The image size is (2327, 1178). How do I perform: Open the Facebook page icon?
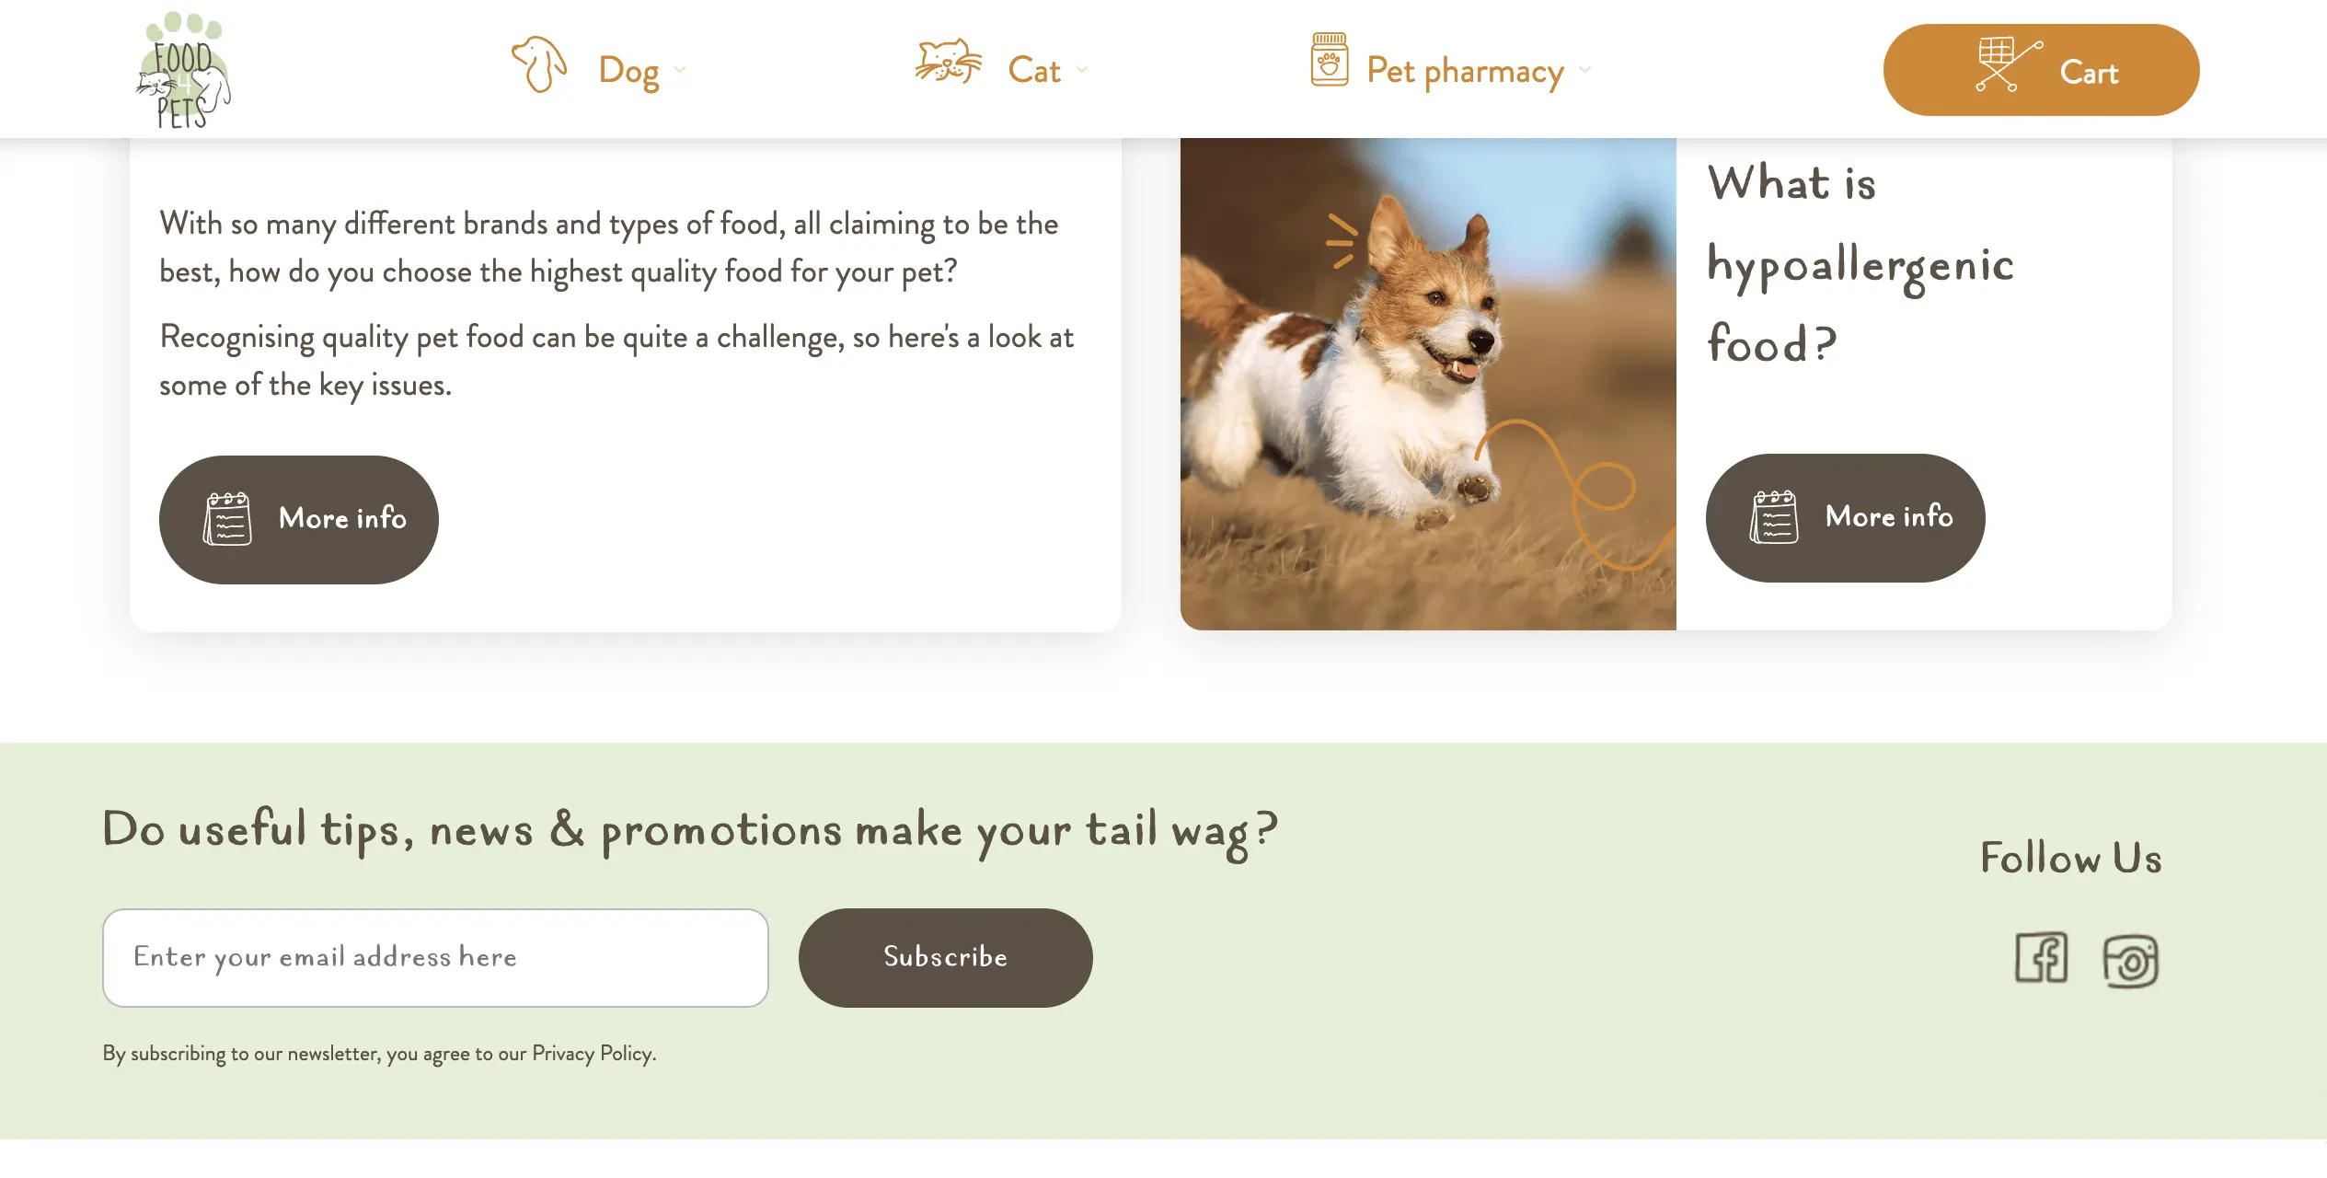2042,958
